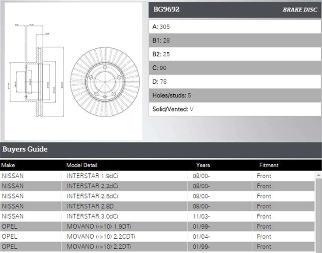Select the D: 78 dimension row
Image resolution: width=322 pixels, height=253 pixels.
click(x=235, y=82)
